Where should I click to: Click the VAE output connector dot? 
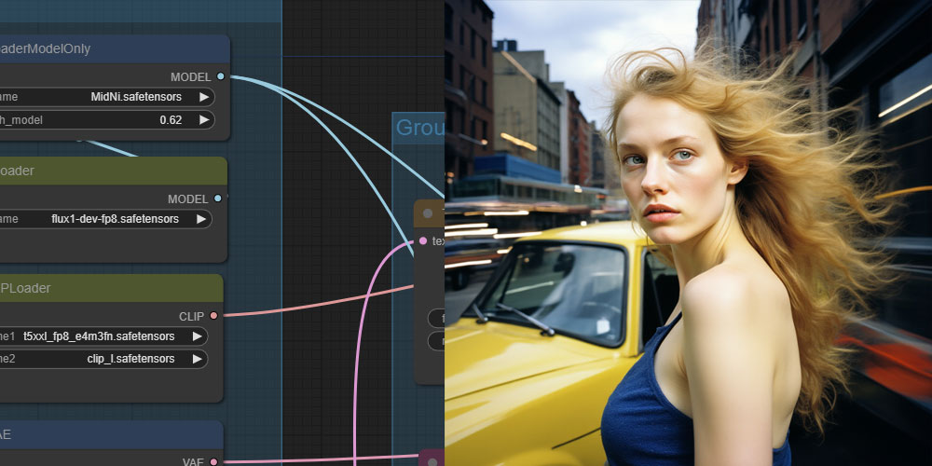[213, 462]
